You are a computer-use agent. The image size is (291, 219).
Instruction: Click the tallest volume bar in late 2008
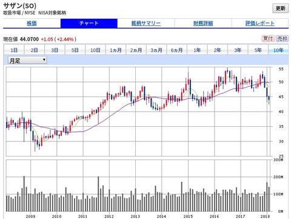[24, 194]
